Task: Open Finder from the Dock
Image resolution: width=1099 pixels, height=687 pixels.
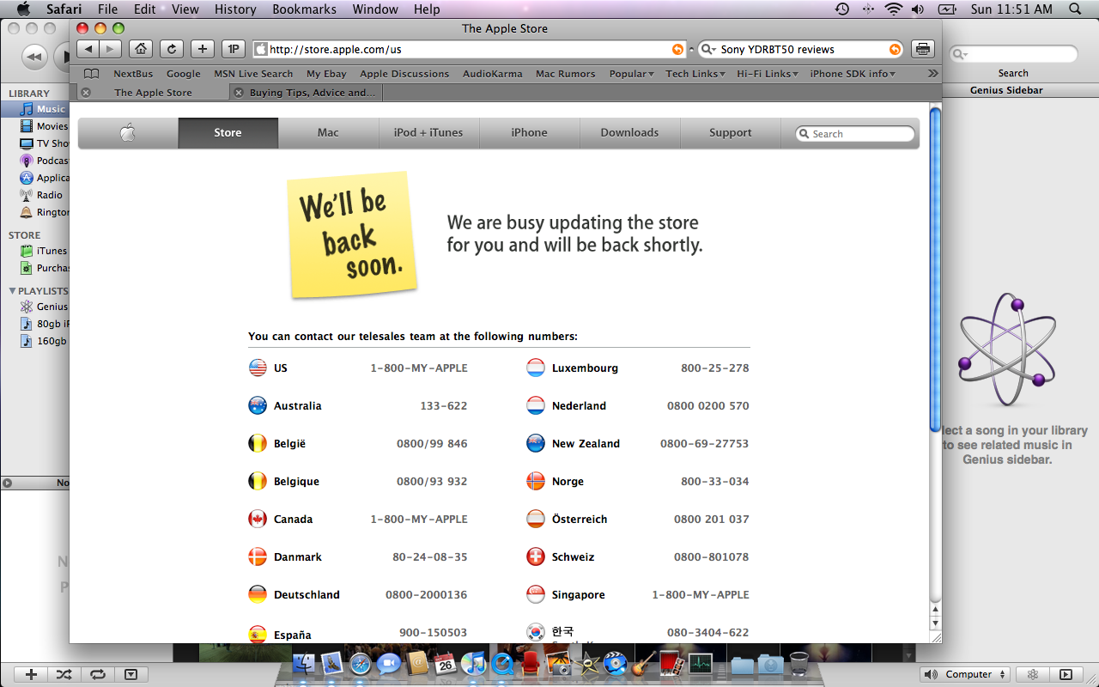Action: 304,664
